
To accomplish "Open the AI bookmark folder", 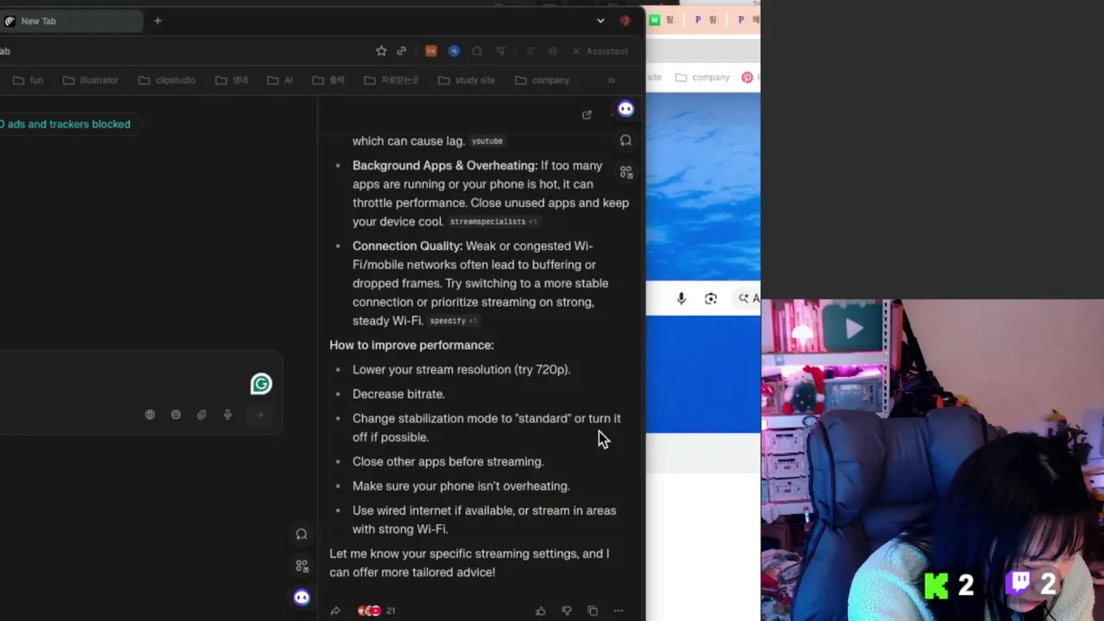I will (280, 80).
